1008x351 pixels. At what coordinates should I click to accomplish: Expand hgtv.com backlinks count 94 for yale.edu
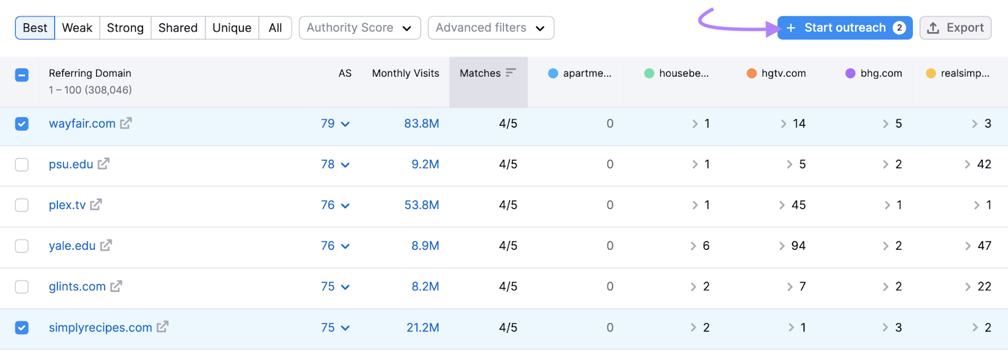[792, 246]
